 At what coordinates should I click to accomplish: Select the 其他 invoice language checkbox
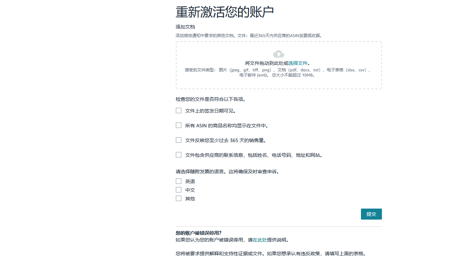tap(179, 198)
